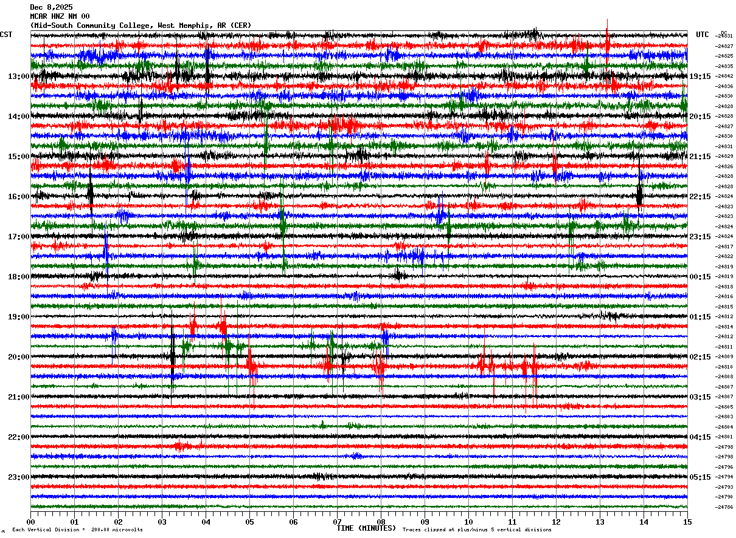Click the 00:15 UTC time label
Viewport: 736px width, 538px height.
(x=700, y=276)
